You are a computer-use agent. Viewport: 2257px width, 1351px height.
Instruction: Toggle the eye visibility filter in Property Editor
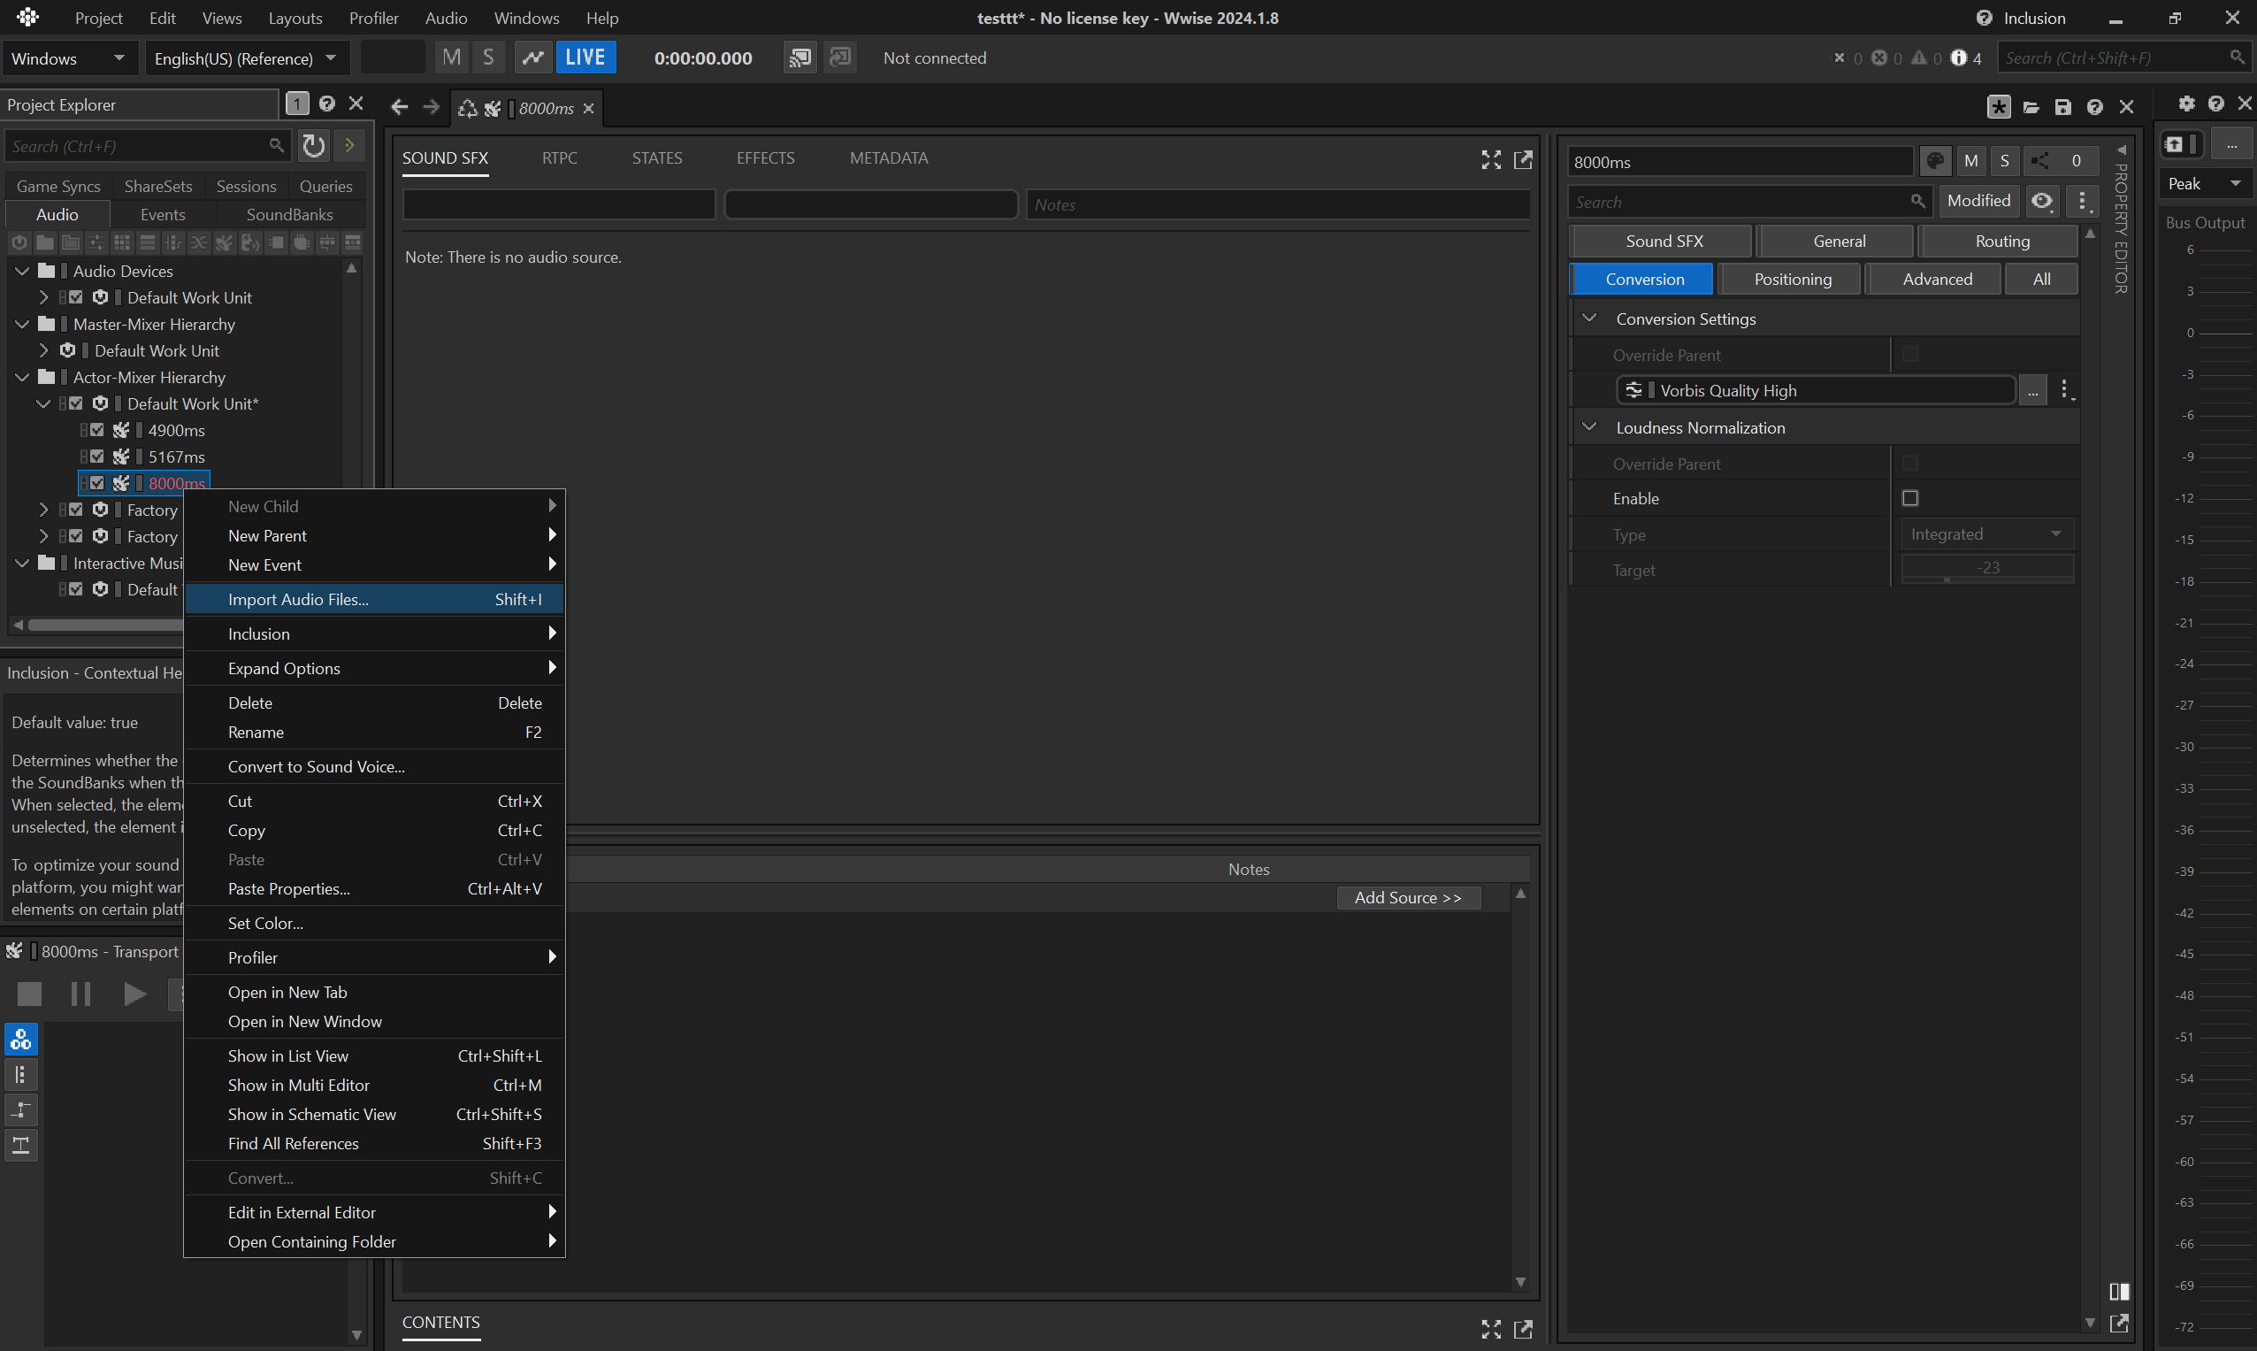(x=2041, y=200)
